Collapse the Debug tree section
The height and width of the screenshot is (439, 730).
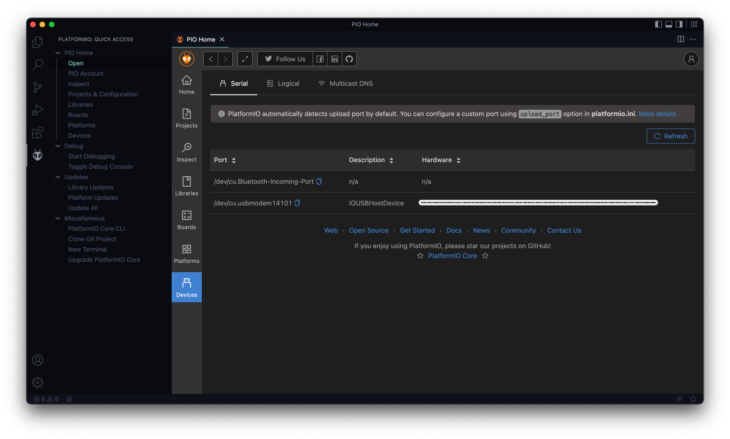58,146
